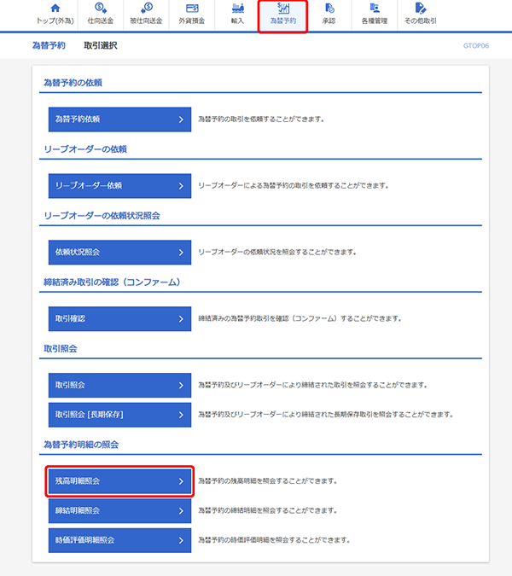Click the リーブオーダーの依頼状況を照会 description text
This screenshot has width=512, height=576.
[277, 253]
